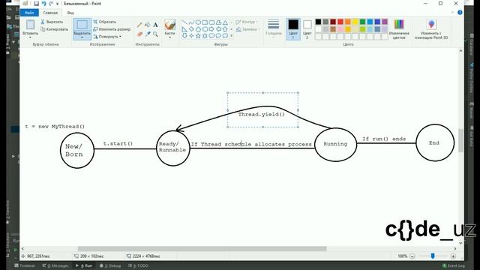The width and height of the screenshot is (480, 270).
Task: Switch to the View (Вид) tab
Action: coord(70,13)
